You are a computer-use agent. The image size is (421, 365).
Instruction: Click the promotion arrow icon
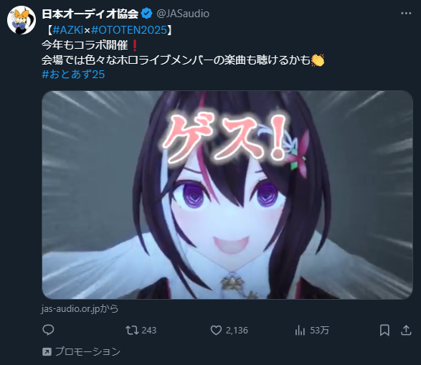pyautogui.click(x=47, y=351)
